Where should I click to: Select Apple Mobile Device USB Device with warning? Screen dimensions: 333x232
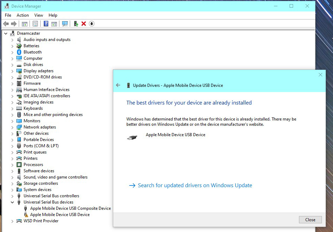click(60, 215)
